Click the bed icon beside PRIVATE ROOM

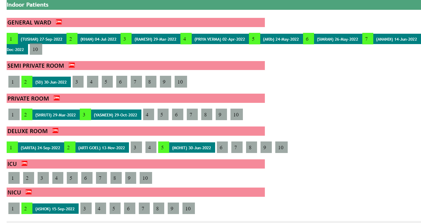pos(57,98)
